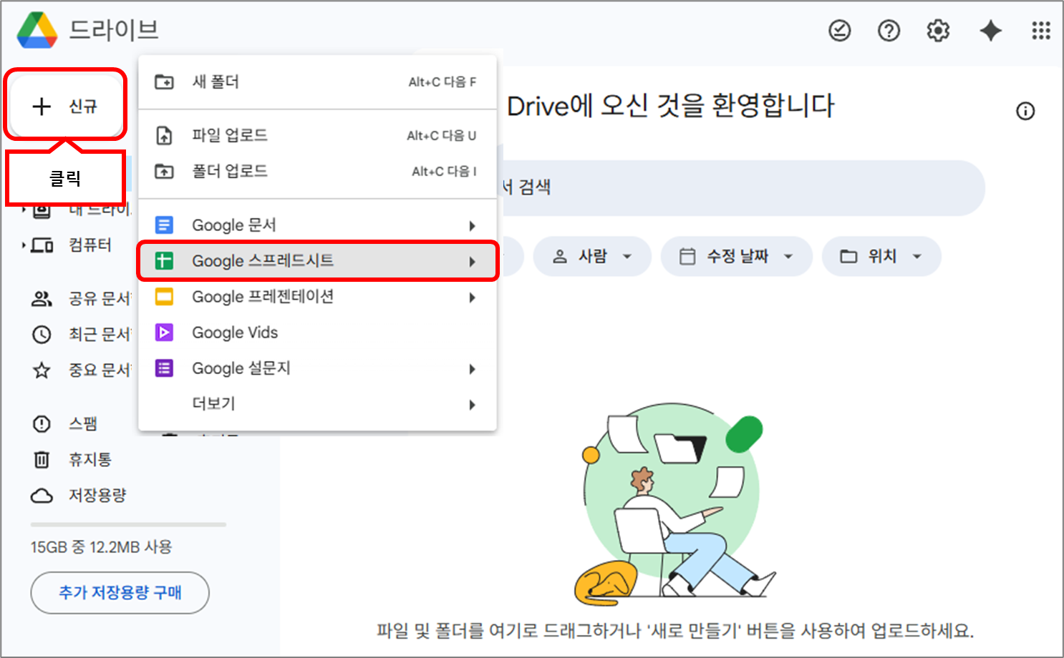Image resolution: width=1064 pixels, height=658 pixels.
Task: Click the Google Drive logo icon
Action: tap(37, 31)
